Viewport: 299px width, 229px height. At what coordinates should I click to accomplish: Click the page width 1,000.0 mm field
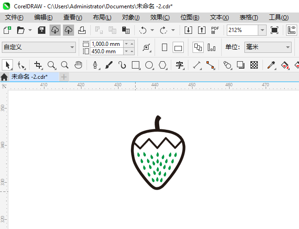[x=106, y=44]
